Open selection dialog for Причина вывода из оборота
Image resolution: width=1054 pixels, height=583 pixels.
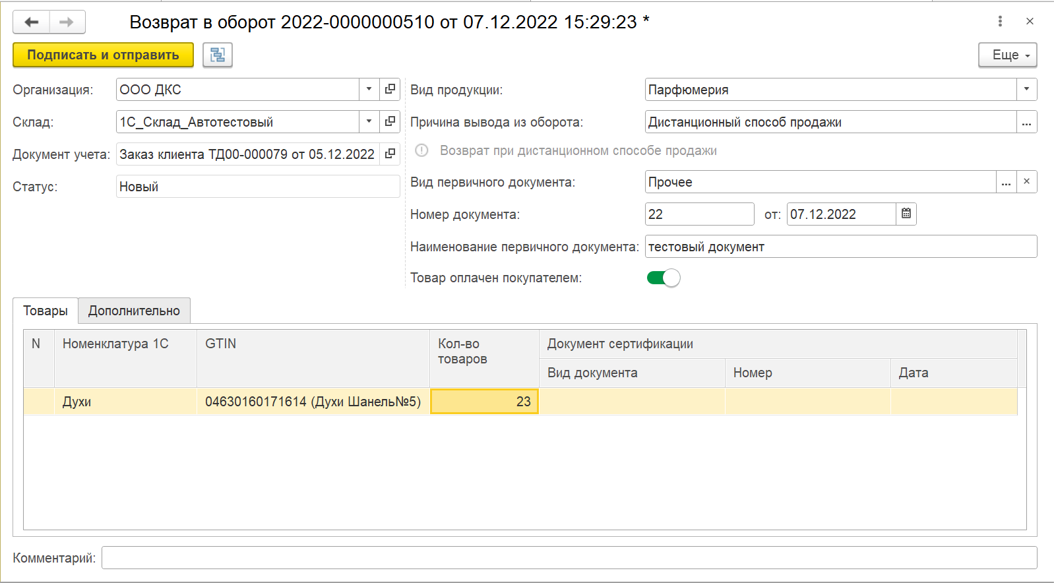1026,122
